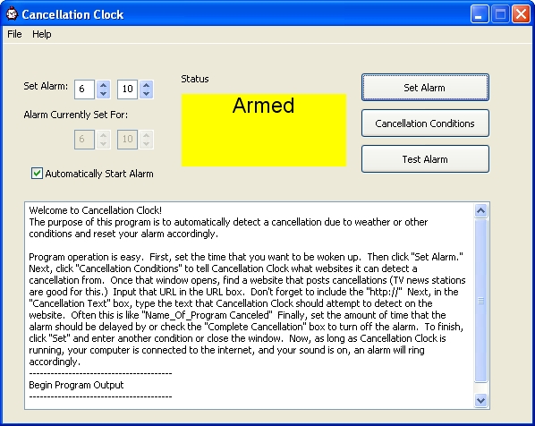Click the Test Alarm button
This screenshot has width=535, height=426.
[x=425, y=159]
